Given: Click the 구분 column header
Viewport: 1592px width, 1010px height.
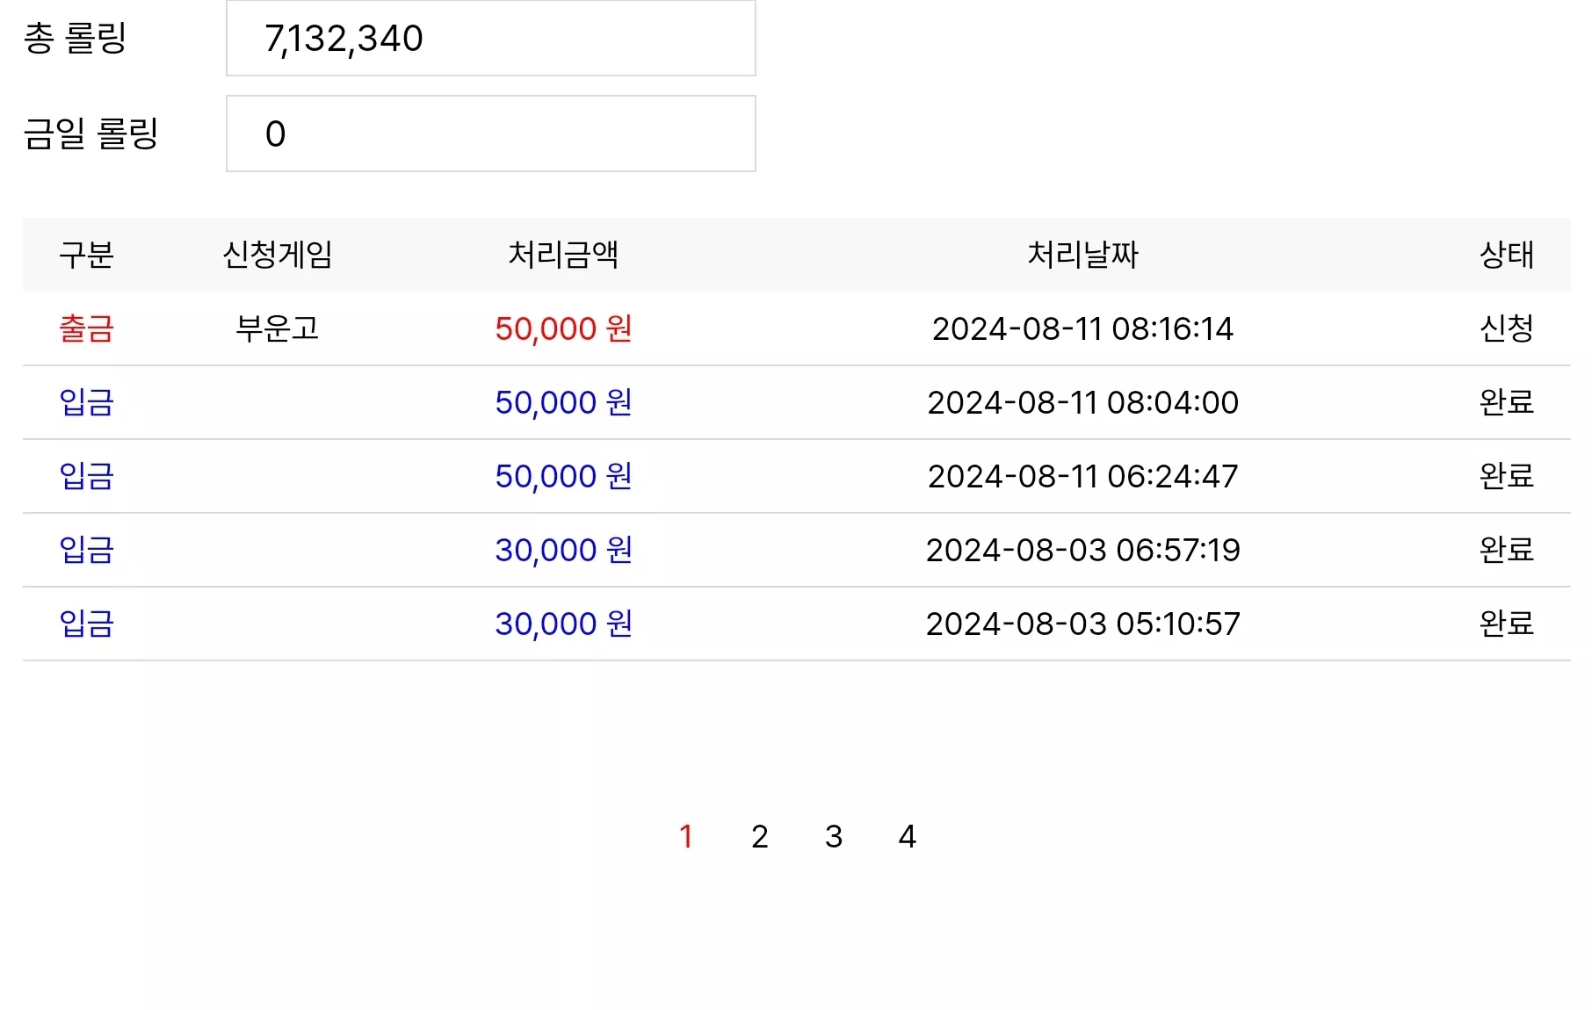Looking at the screenshot, I should pos(86,255).
